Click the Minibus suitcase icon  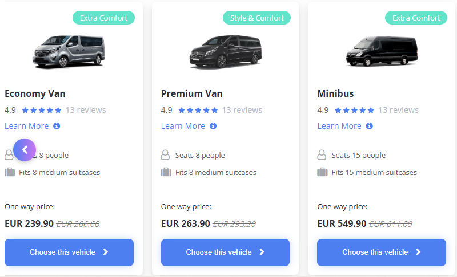pyautogui.click(x=322, y=172)
